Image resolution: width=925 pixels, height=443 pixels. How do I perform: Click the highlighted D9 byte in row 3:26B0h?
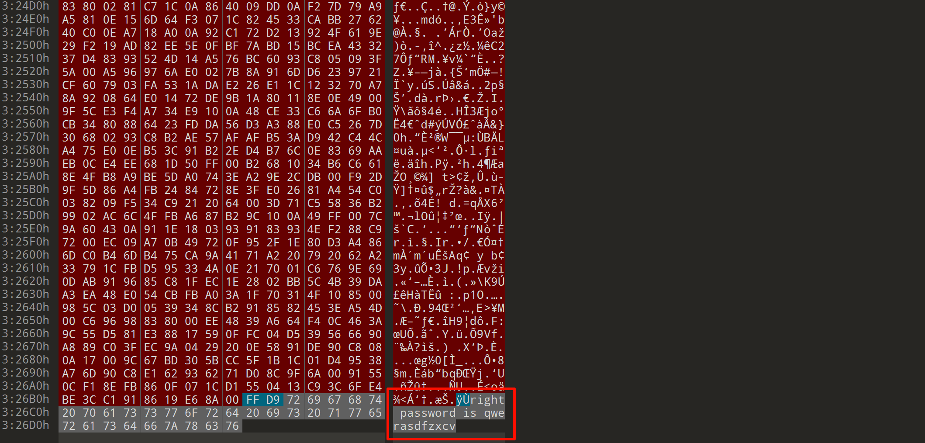pyautogui.click(x=273, y=400)
